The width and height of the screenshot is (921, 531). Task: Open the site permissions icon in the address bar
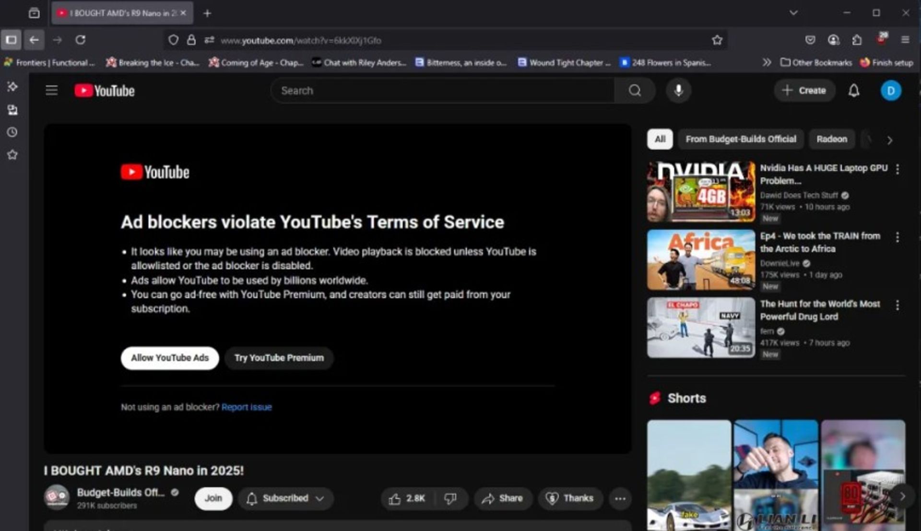point(209,40)
